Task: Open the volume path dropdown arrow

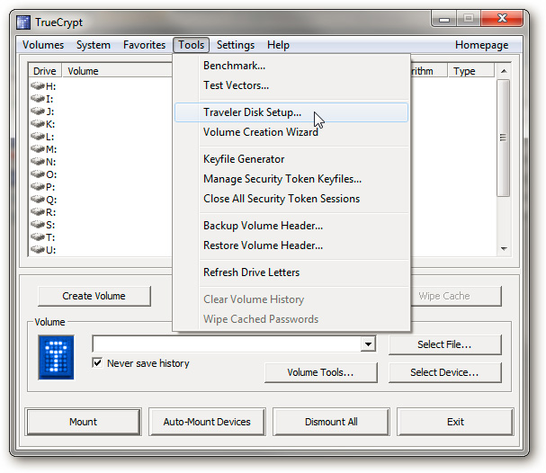Action: [368, 344]
